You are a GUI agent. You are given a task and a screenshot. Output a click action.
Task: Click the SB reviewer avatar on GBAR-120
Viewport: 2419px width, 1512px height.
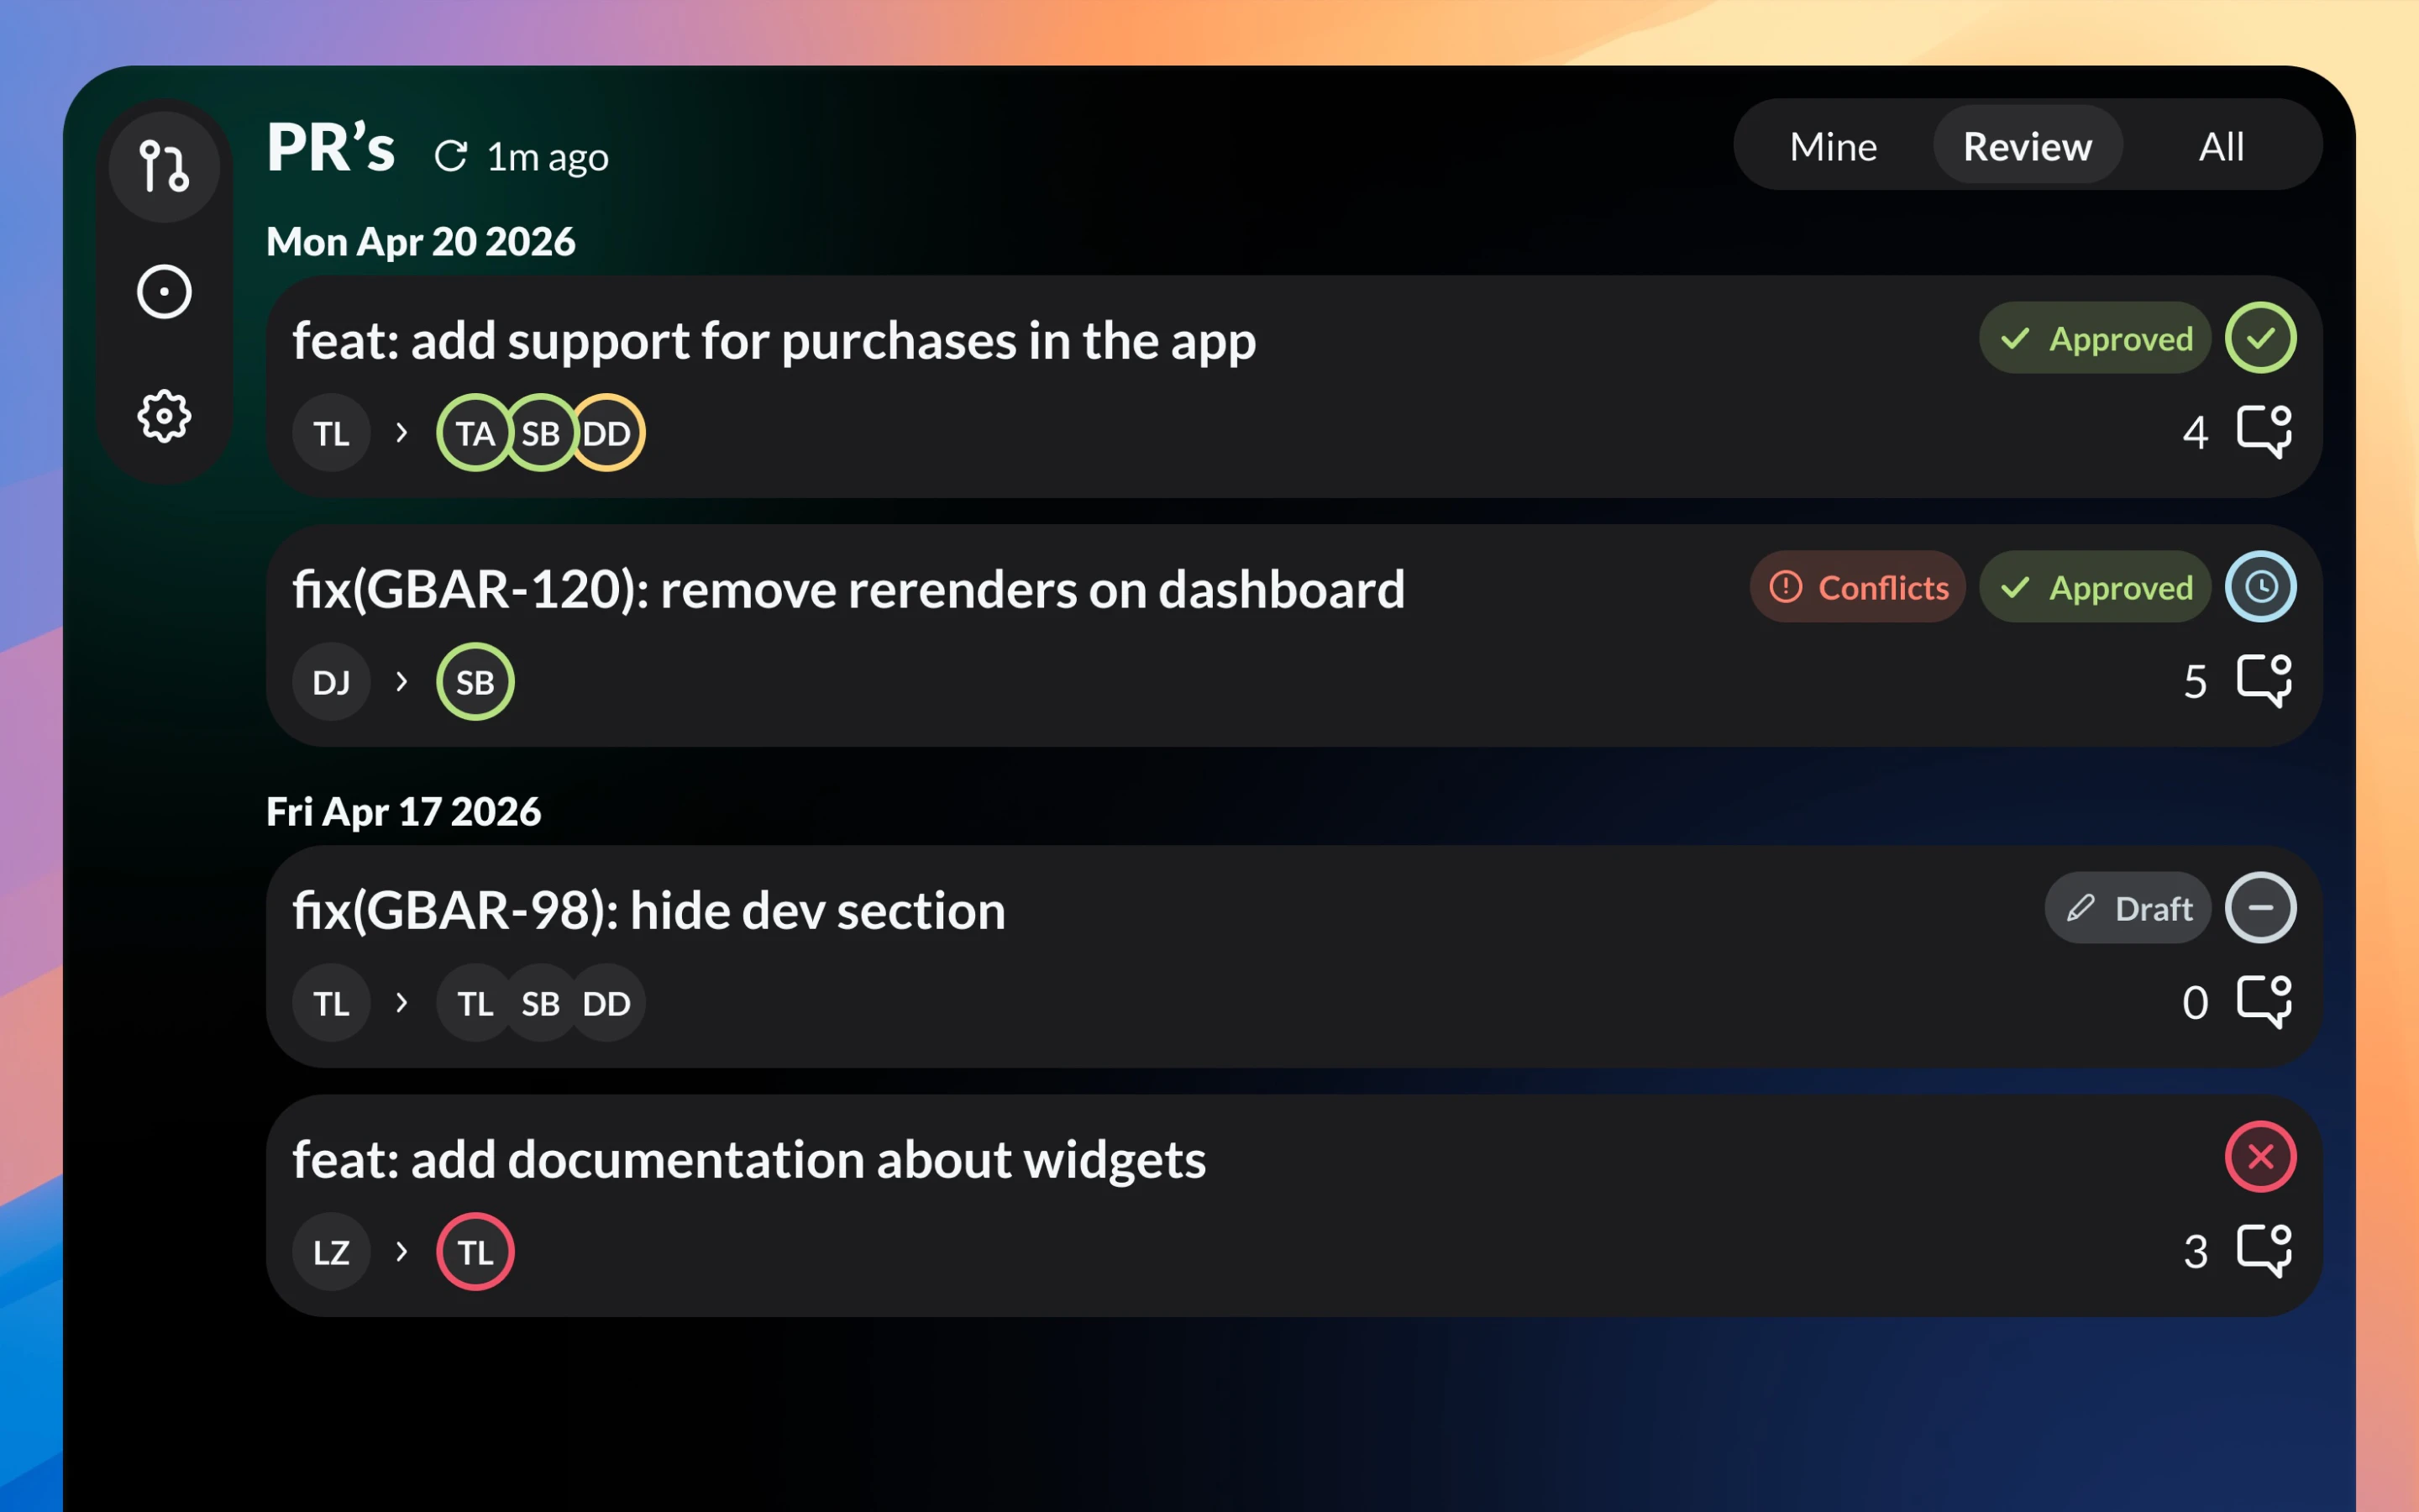point(475,681)
